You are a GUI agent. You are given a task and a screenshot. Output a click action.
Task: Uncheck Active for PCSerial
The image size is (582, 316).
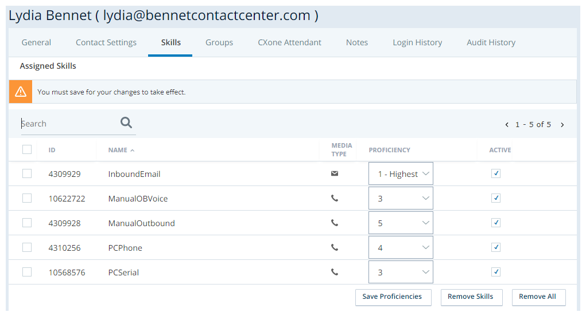(x=496, y=271)
